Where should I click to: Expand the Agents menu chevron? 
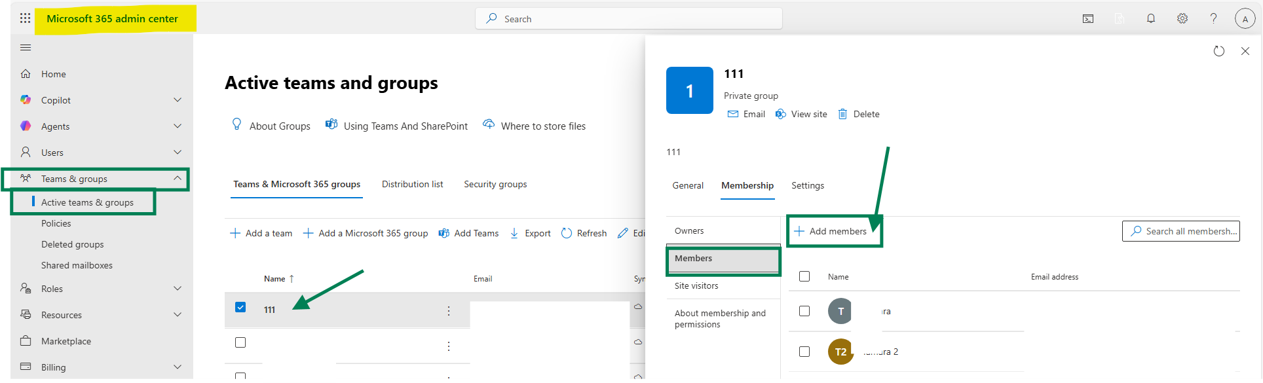pyautogui.click(x=178, y=126)
